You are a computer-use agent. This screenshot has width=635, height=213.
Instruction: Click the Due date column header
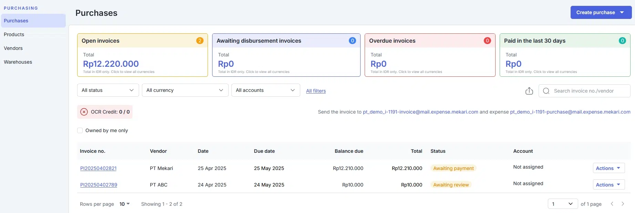click(x=264, y=151)
